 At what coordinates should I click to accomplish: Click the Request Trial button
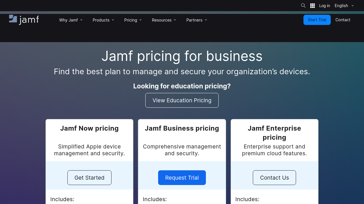point(182,178)
